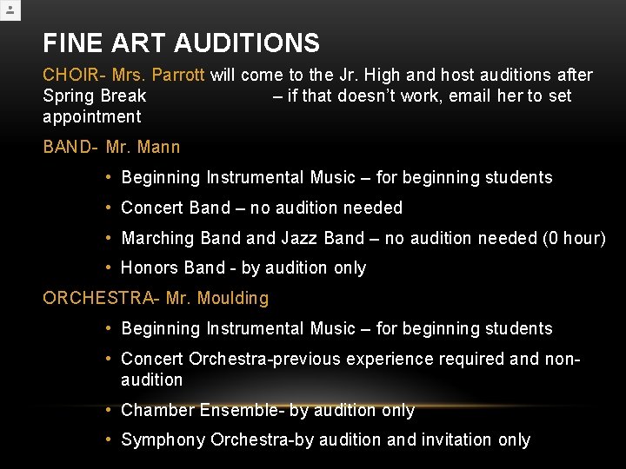Click Beginning Instrumental Music bullet under ORCHESTRA
This screenshot has width=626, height=469.
coord(336,328)
